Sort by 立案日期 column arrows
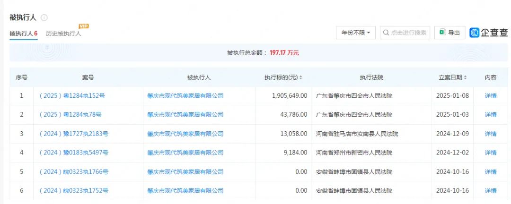The image size is (511, 204). point(466,77)
